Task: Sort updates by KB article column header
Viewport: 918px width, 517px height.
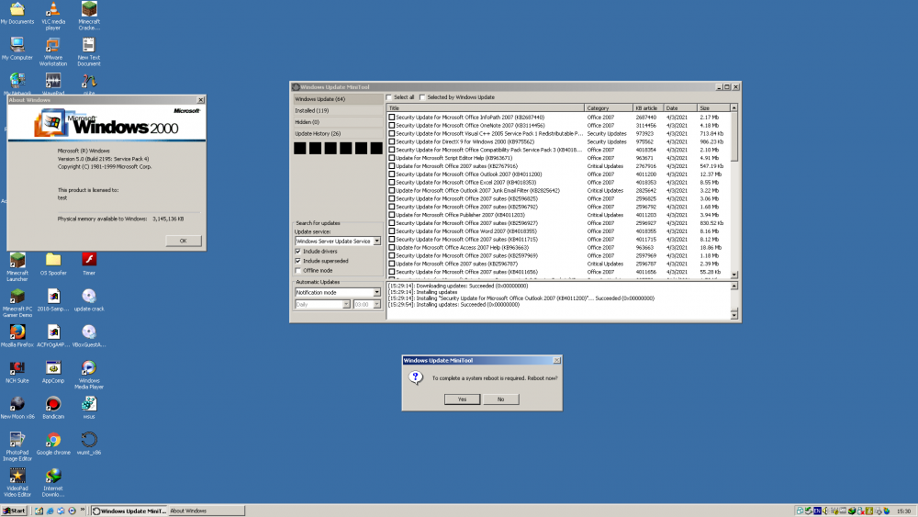Action: click(649, 108)
